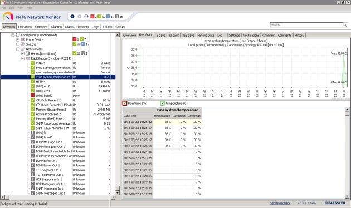
Task: Expand the Switche group node
Action: (18, 44)
